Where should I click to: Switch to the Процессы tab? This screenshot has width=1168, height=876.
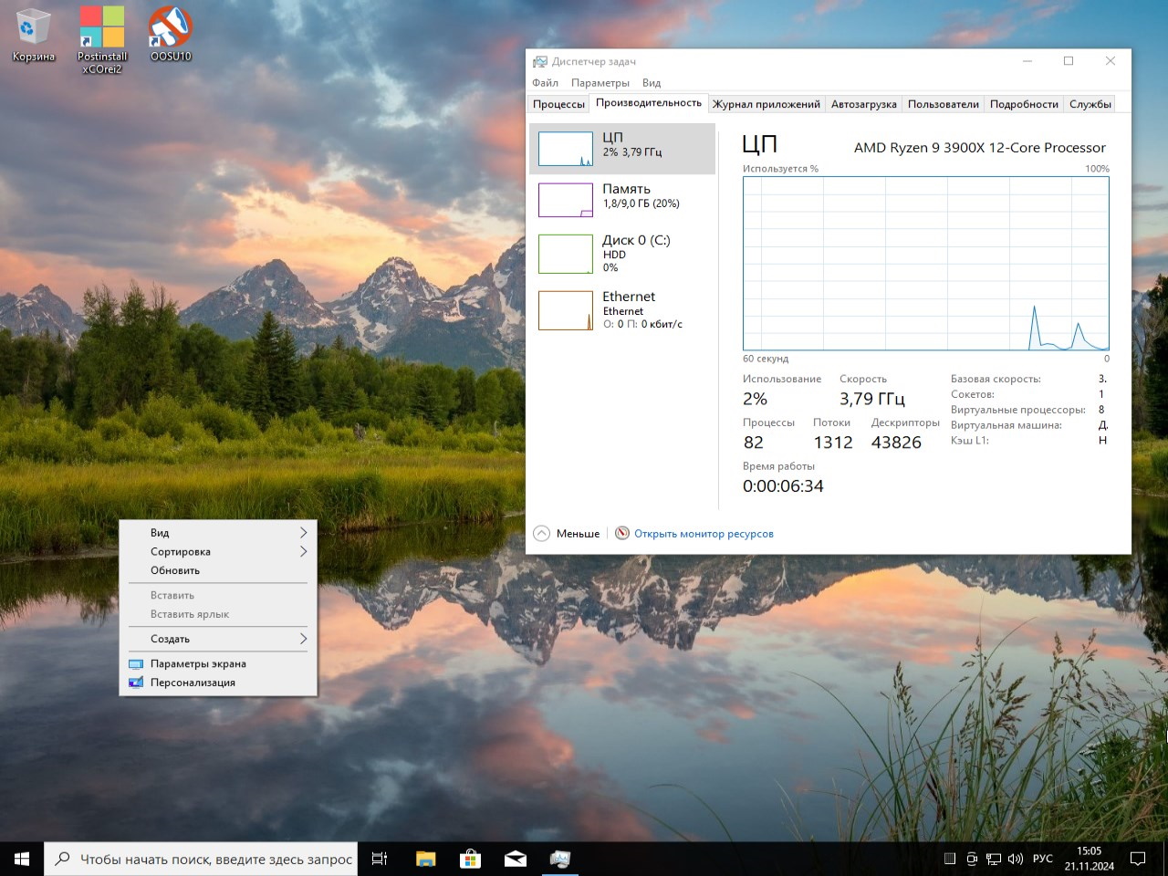tap(558, 104)
